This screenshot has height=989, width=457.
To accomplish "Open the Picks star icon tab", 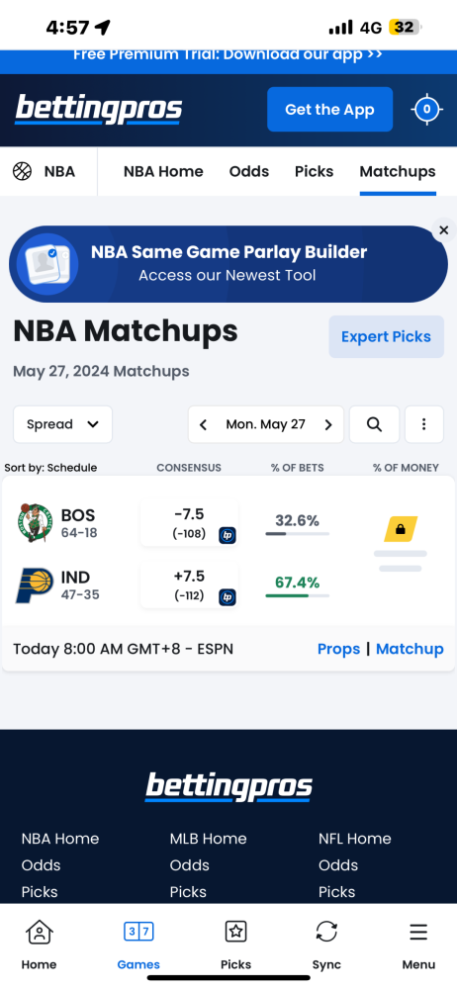I will [x=236, y=931].
